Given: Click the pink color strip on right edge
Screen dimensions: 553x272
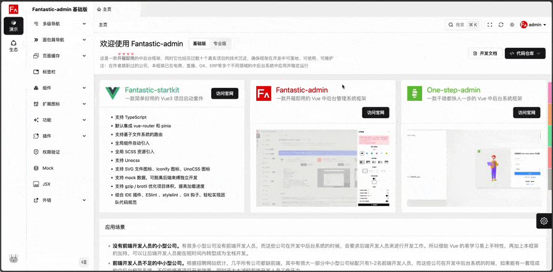Looking at the screenshot, I should coord(550,93).
